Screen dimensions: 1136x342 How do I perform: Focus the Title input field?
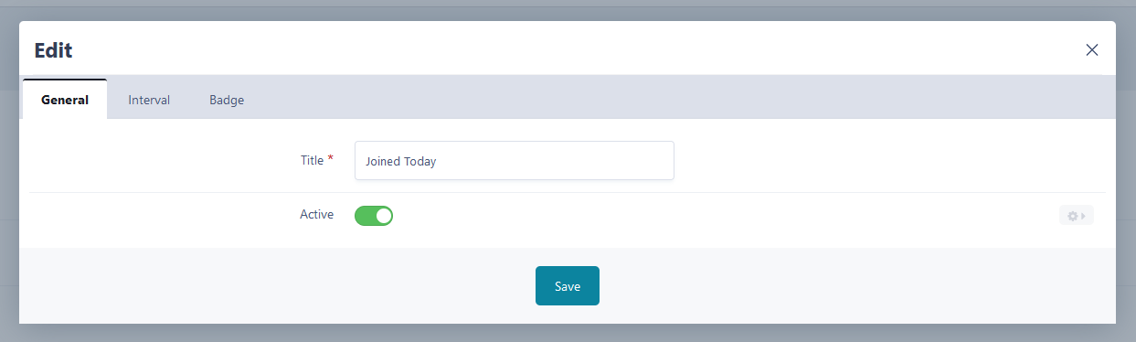(x=515, y=161)
